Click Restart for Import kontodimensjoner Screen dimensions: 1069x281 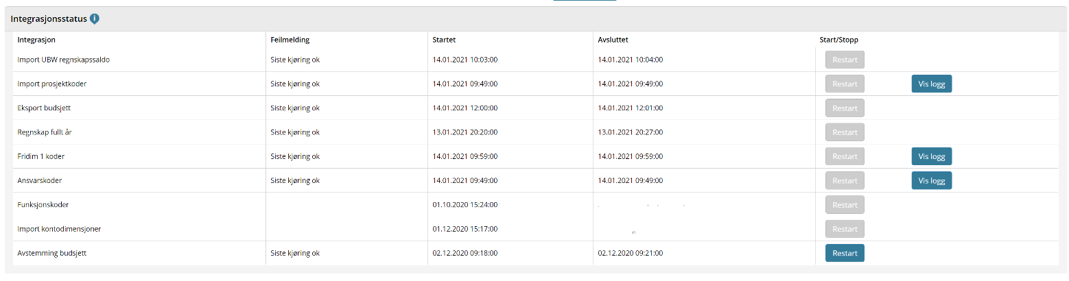point(845,229)
